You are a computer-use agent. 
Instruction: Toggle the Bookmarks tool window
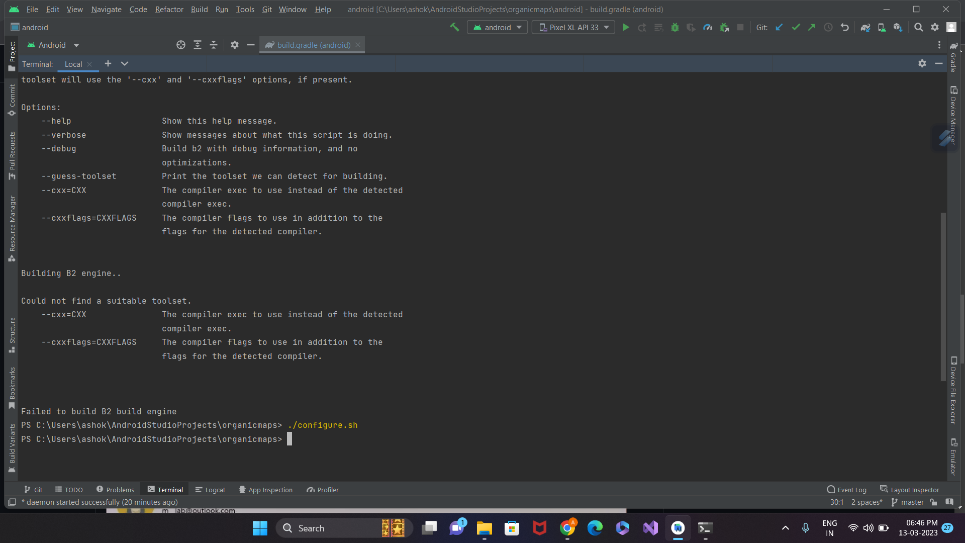click(12, 388)
